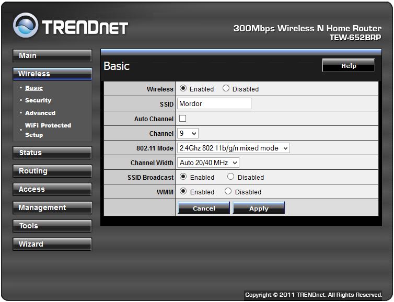Viewport: 394px width, 302px height.
Task: Open the Tools menu section
Action: click(52, 226)
